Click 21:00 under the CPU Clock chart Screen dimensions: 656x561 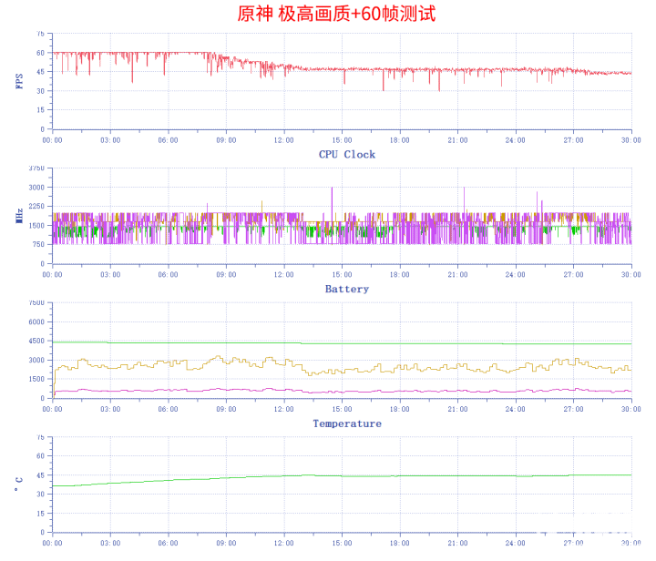pyautogui.click(x=457, y=275)
